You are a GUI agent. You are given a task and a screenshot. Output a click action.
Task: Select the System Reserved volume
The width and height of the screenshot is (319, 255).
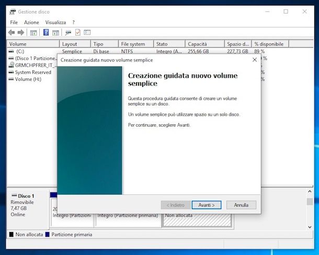(x=32, y=72)
